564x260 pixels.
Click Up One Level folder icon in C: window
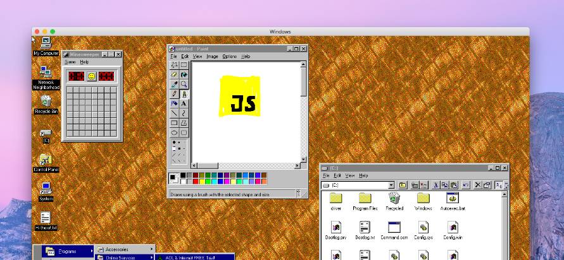(403, 185)
